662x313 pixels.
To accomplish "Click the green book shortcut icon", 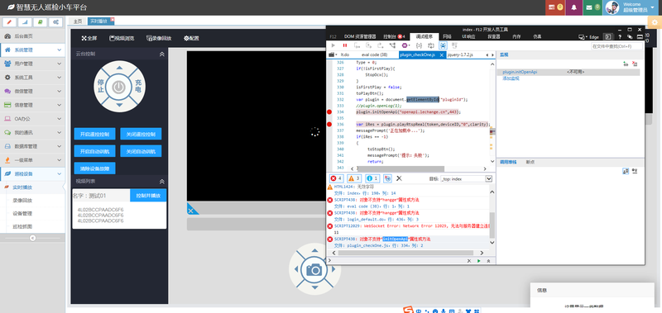I will [41, 22].
